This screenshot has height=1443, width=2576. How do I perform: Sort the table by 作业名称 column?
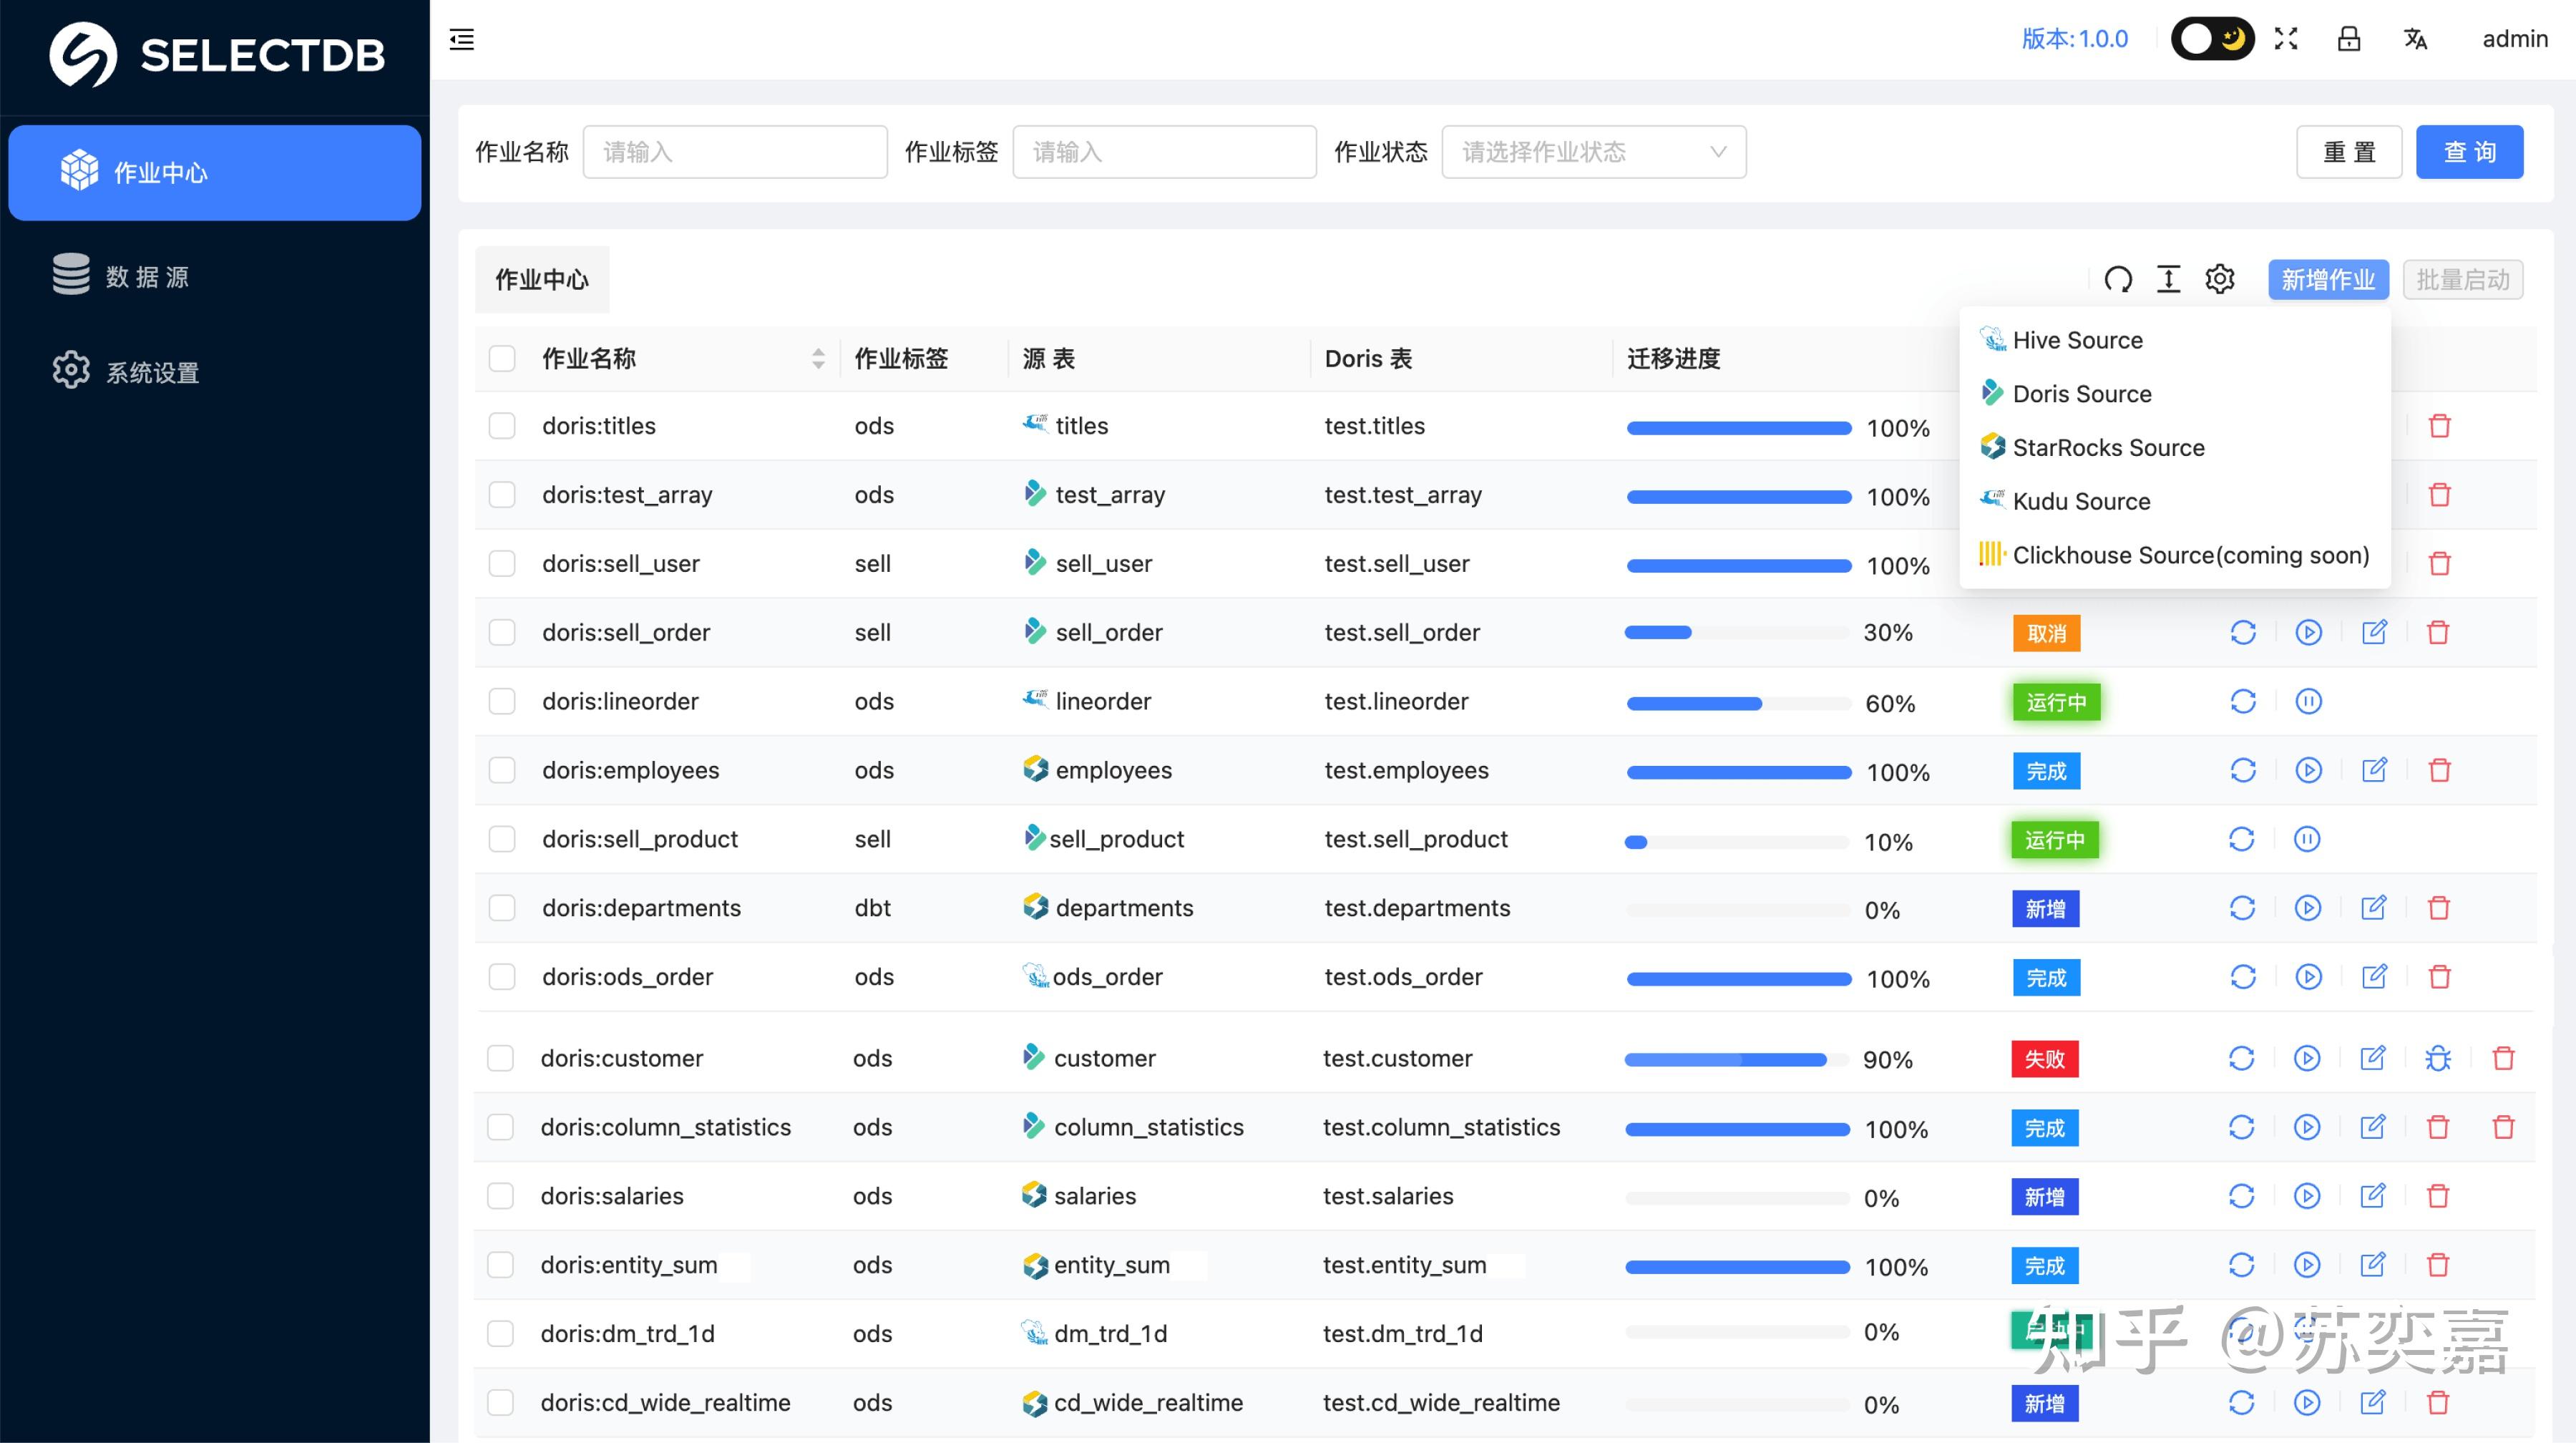(819, 358)
